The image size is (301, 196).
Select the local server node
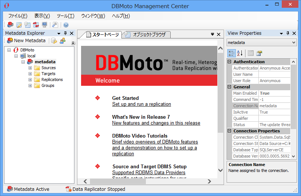[x=31, y=56]
